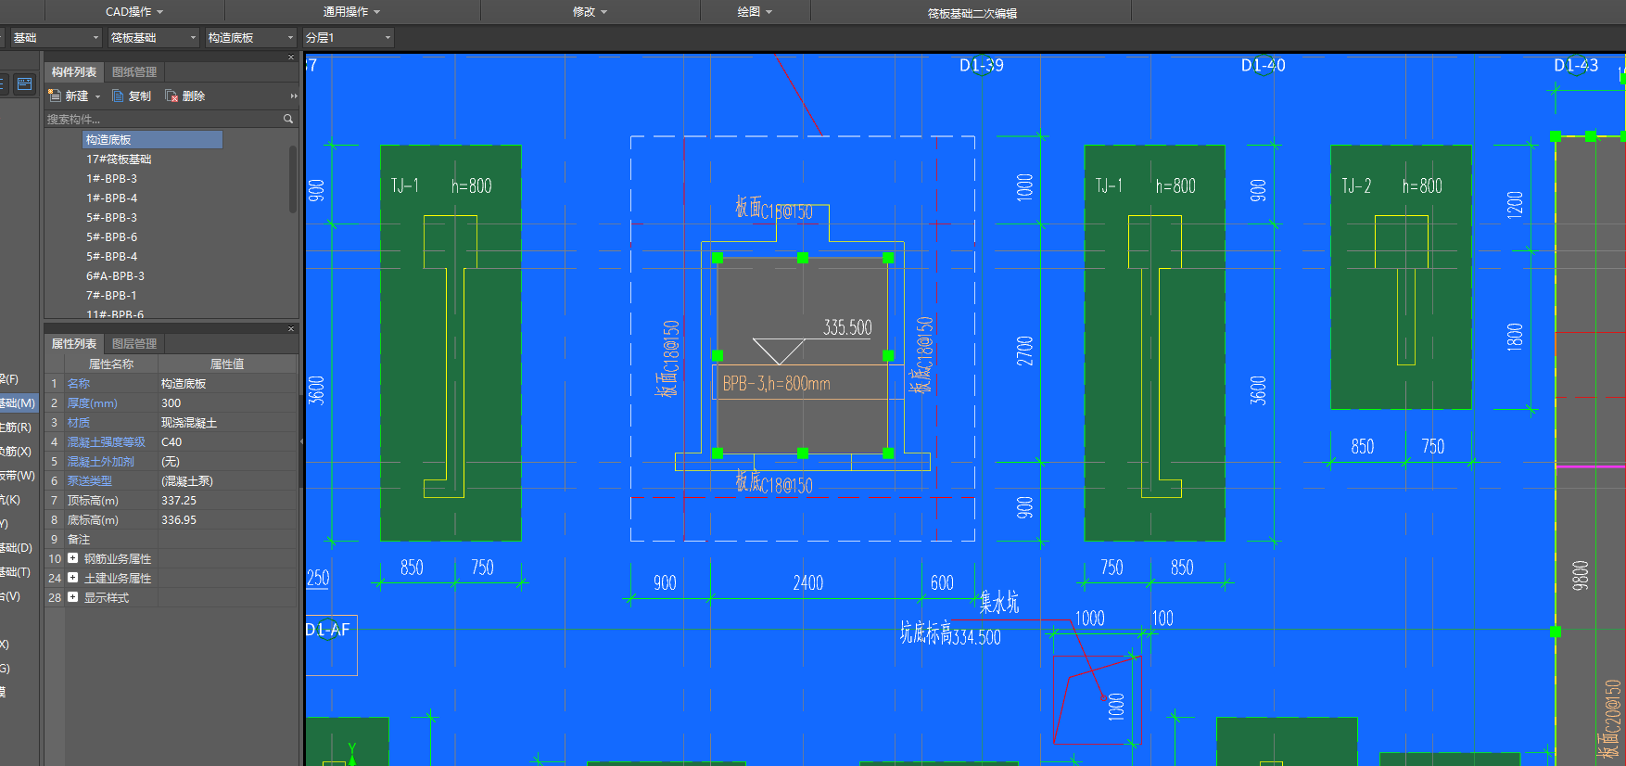This screenshot has height=766, width=1626.
Task: Open the 绘图 group dropdown
Action: 755,12
